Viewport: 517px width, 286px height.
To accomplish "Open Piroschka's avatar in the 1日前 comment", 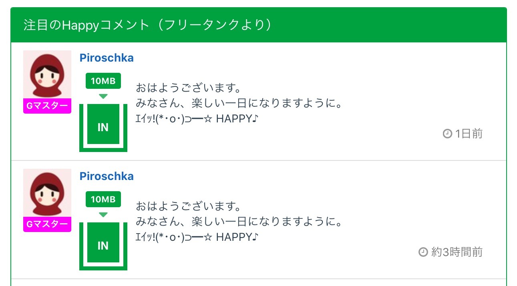I will pyautogui.click(x=47, y=74).
